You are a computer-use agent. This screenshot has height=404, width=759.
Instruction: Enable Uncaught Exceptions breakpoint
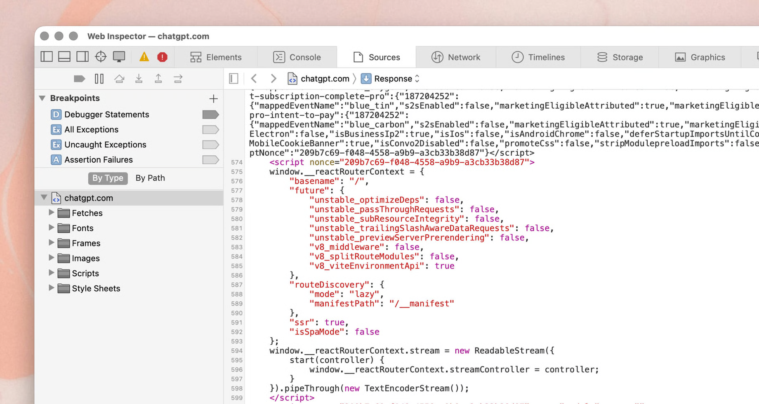pyautogui.click(x=210, y=145)
